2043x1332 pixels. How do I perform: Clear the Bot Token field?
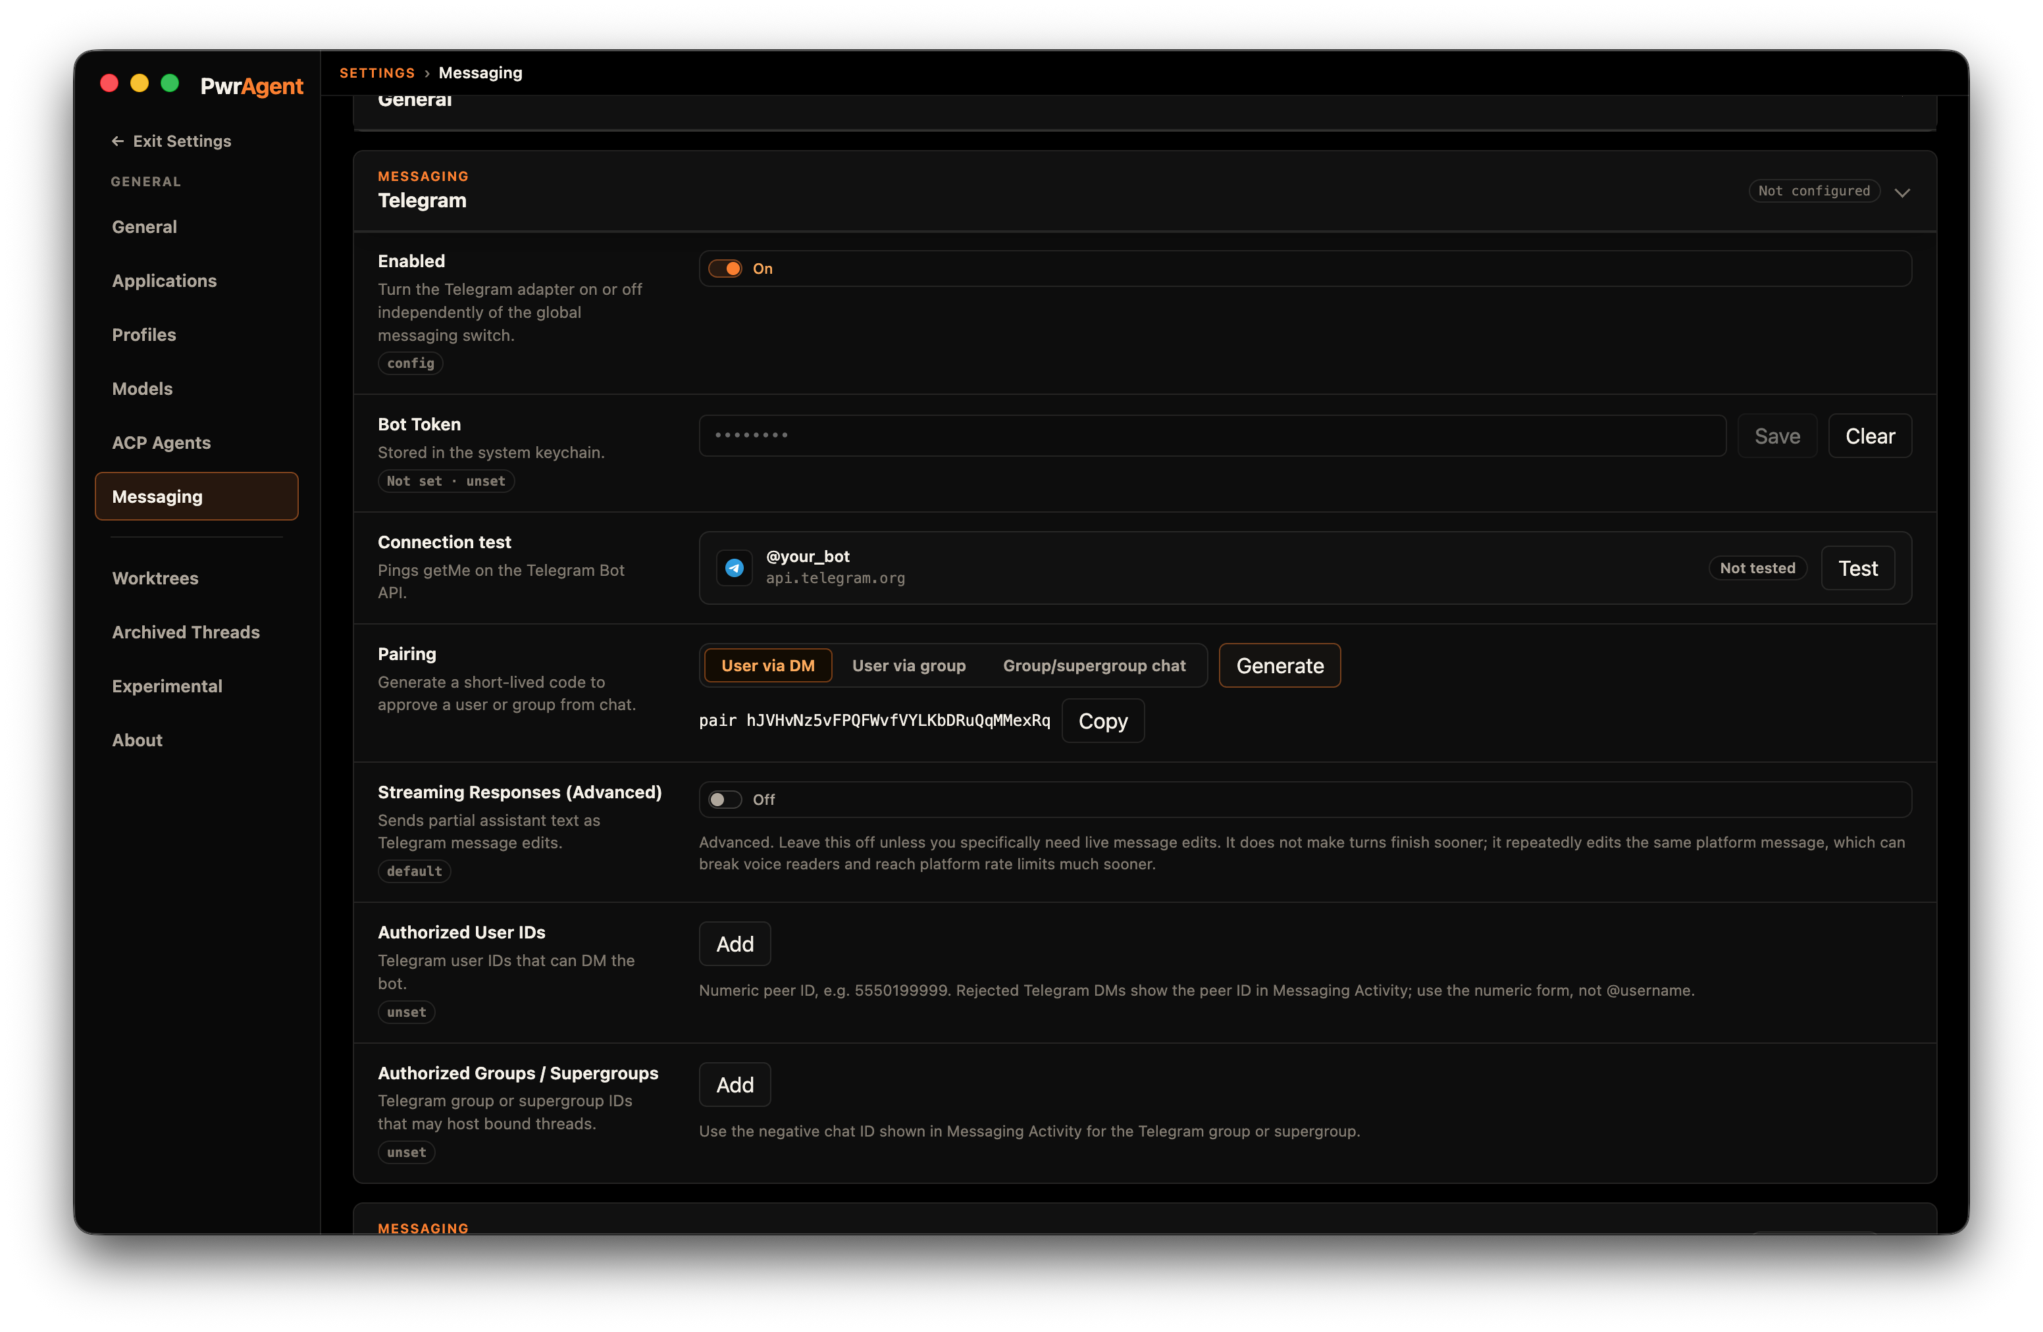tap(1870, 436)
